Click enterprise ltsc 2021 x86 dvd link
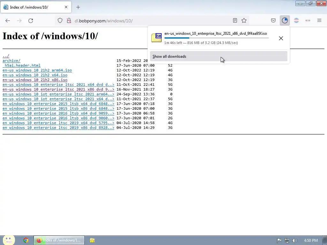The image size is (327, 245). point(58,89)
